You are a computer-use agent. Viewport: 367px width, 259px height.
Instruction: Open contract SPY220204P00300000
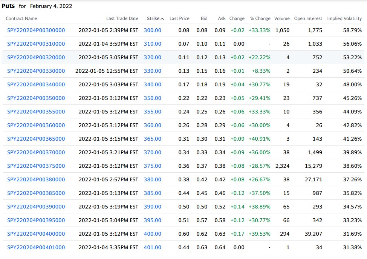(x=36, y=30)
